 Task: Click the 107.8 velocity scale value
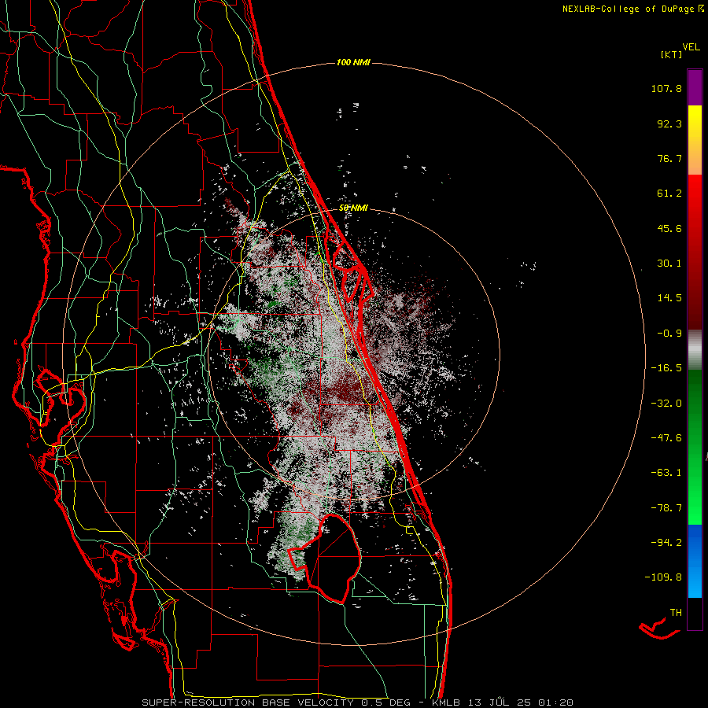click(x=666, y=88)
